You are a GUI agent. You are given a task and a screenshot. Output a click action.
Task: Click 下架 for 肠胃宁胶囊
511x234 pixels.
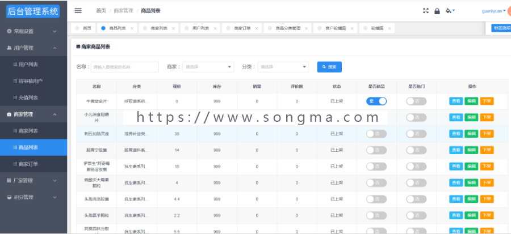[x=487, y=150]
